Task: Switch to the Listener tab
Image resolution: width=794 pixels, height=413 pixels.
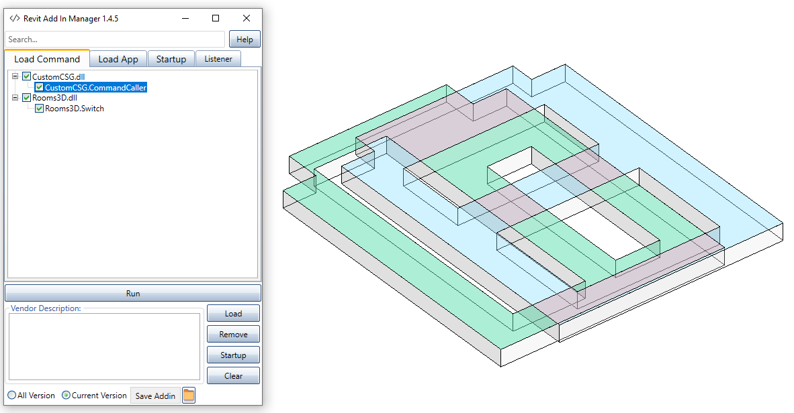Action: [218, 58]
